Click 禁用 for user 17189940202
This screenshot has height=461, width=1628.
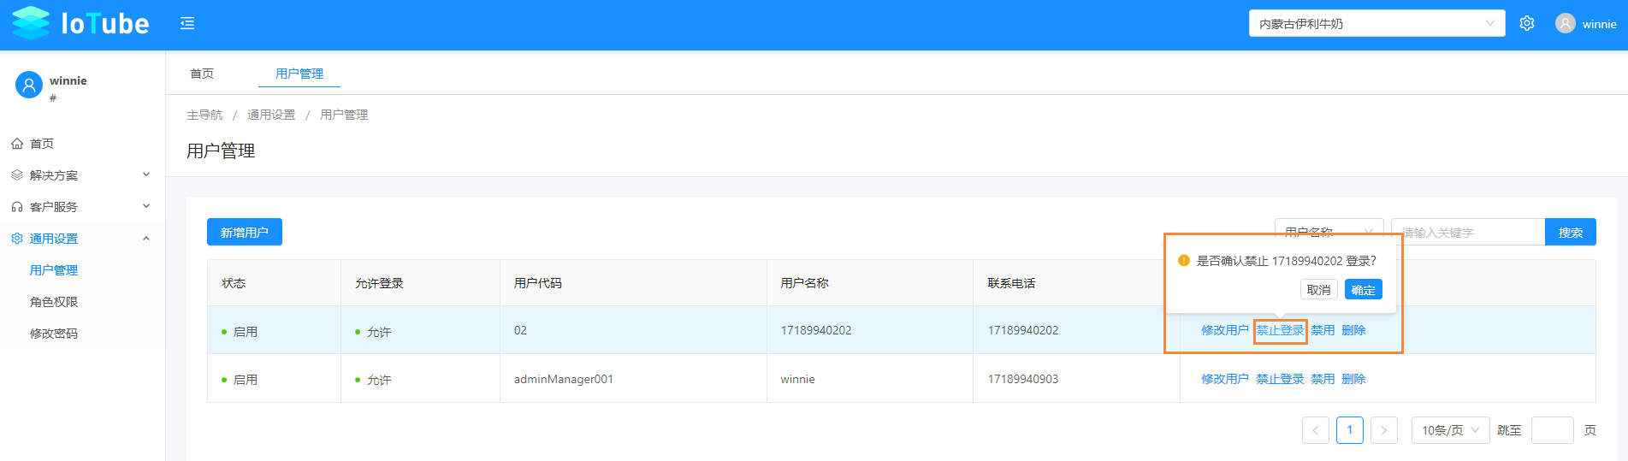coord(1323,330)
